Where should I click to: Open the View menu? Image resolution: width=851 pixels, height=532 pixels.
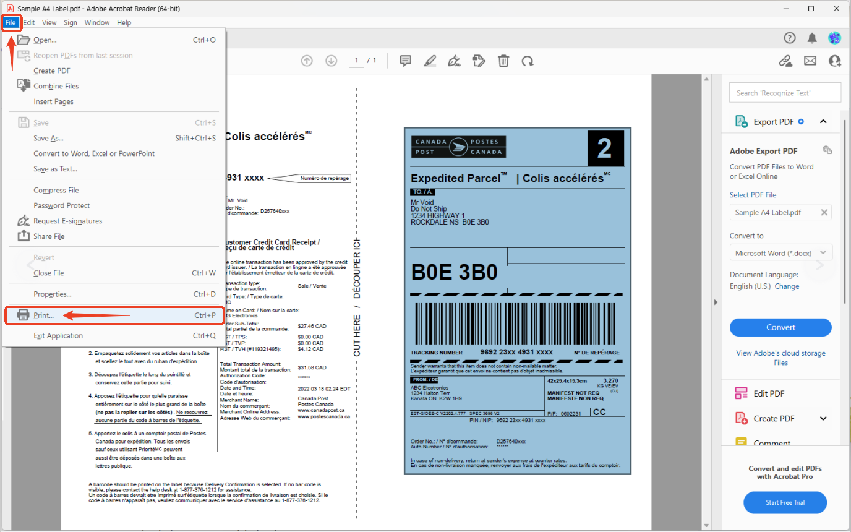49,22
